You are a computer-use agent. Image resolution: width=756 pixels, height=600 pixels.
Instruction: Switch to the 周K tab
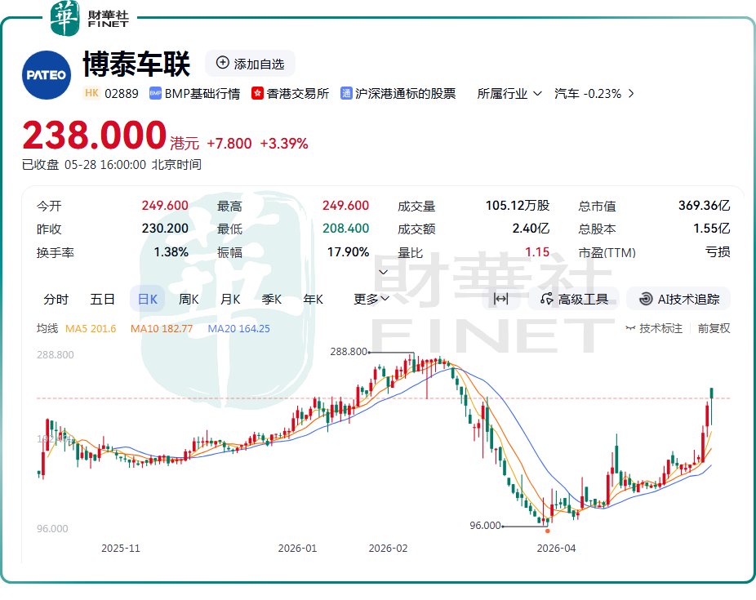[x=189, y=300]
